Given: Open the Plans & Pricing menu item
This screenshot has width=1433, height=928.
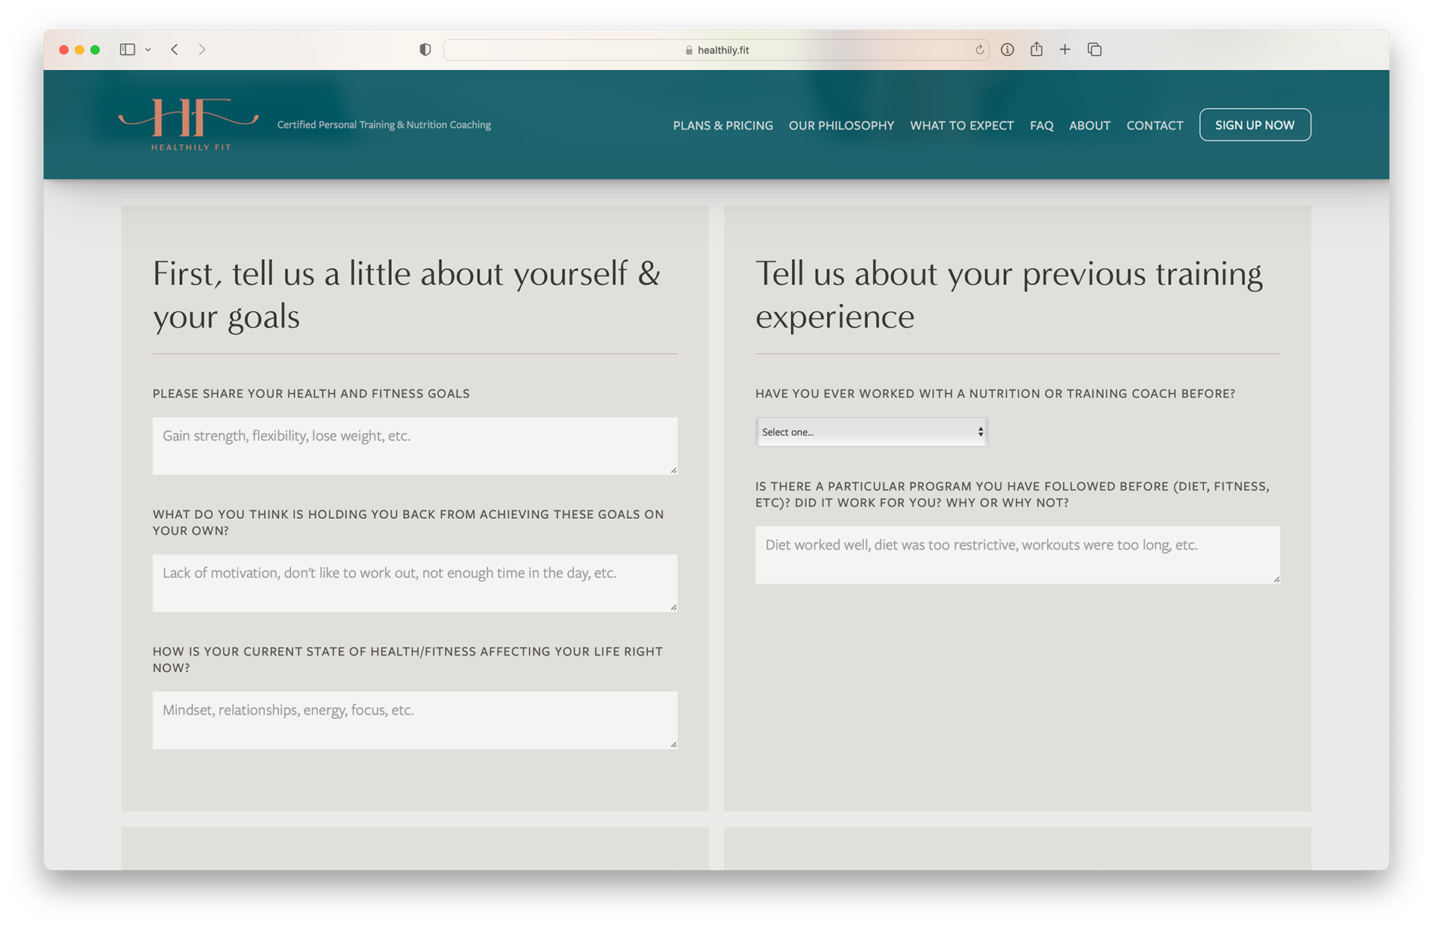Looking at the screenshot, I should coord(722,125).
